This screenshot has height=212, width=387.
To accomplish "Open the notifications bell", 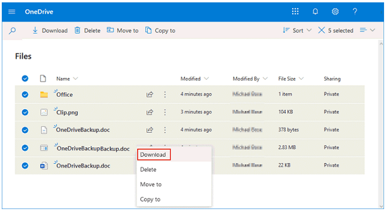I will coord(315,12).
